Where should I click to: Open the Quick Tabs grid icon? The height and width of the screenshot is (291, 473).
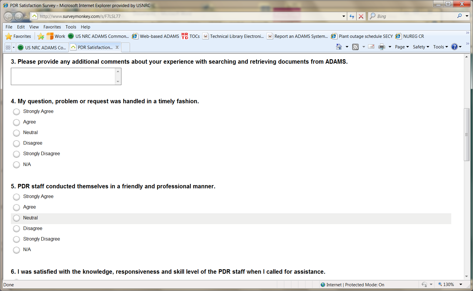coord(8,47)
